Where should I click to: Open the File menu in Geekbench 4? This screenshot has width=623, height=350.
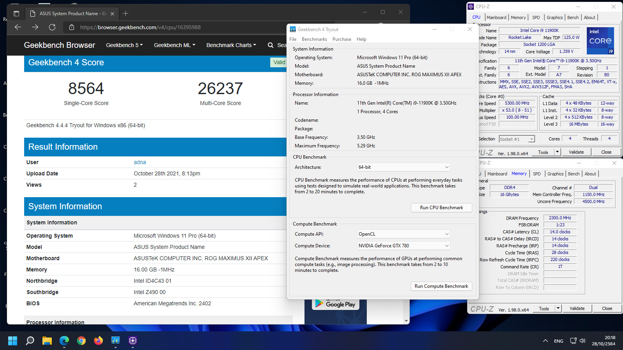(293, 39)
